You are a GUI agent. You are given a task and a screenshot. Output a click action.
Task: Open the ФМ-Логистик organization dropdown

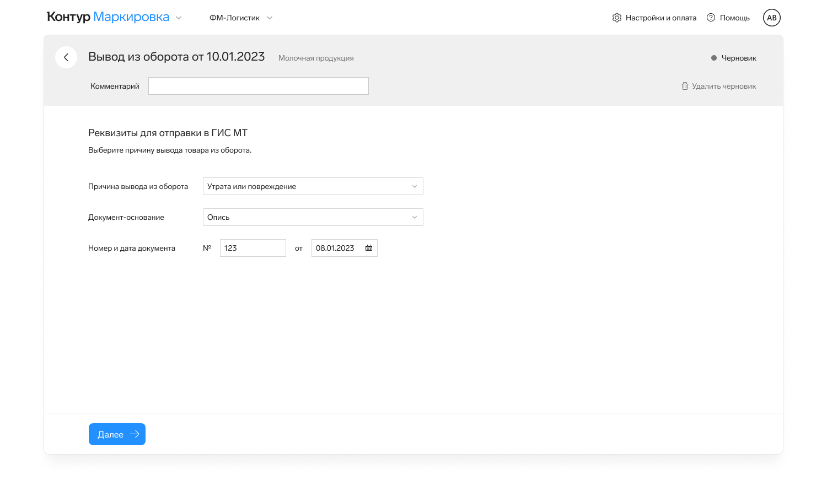pyautogui.click(x=240, y=18)
